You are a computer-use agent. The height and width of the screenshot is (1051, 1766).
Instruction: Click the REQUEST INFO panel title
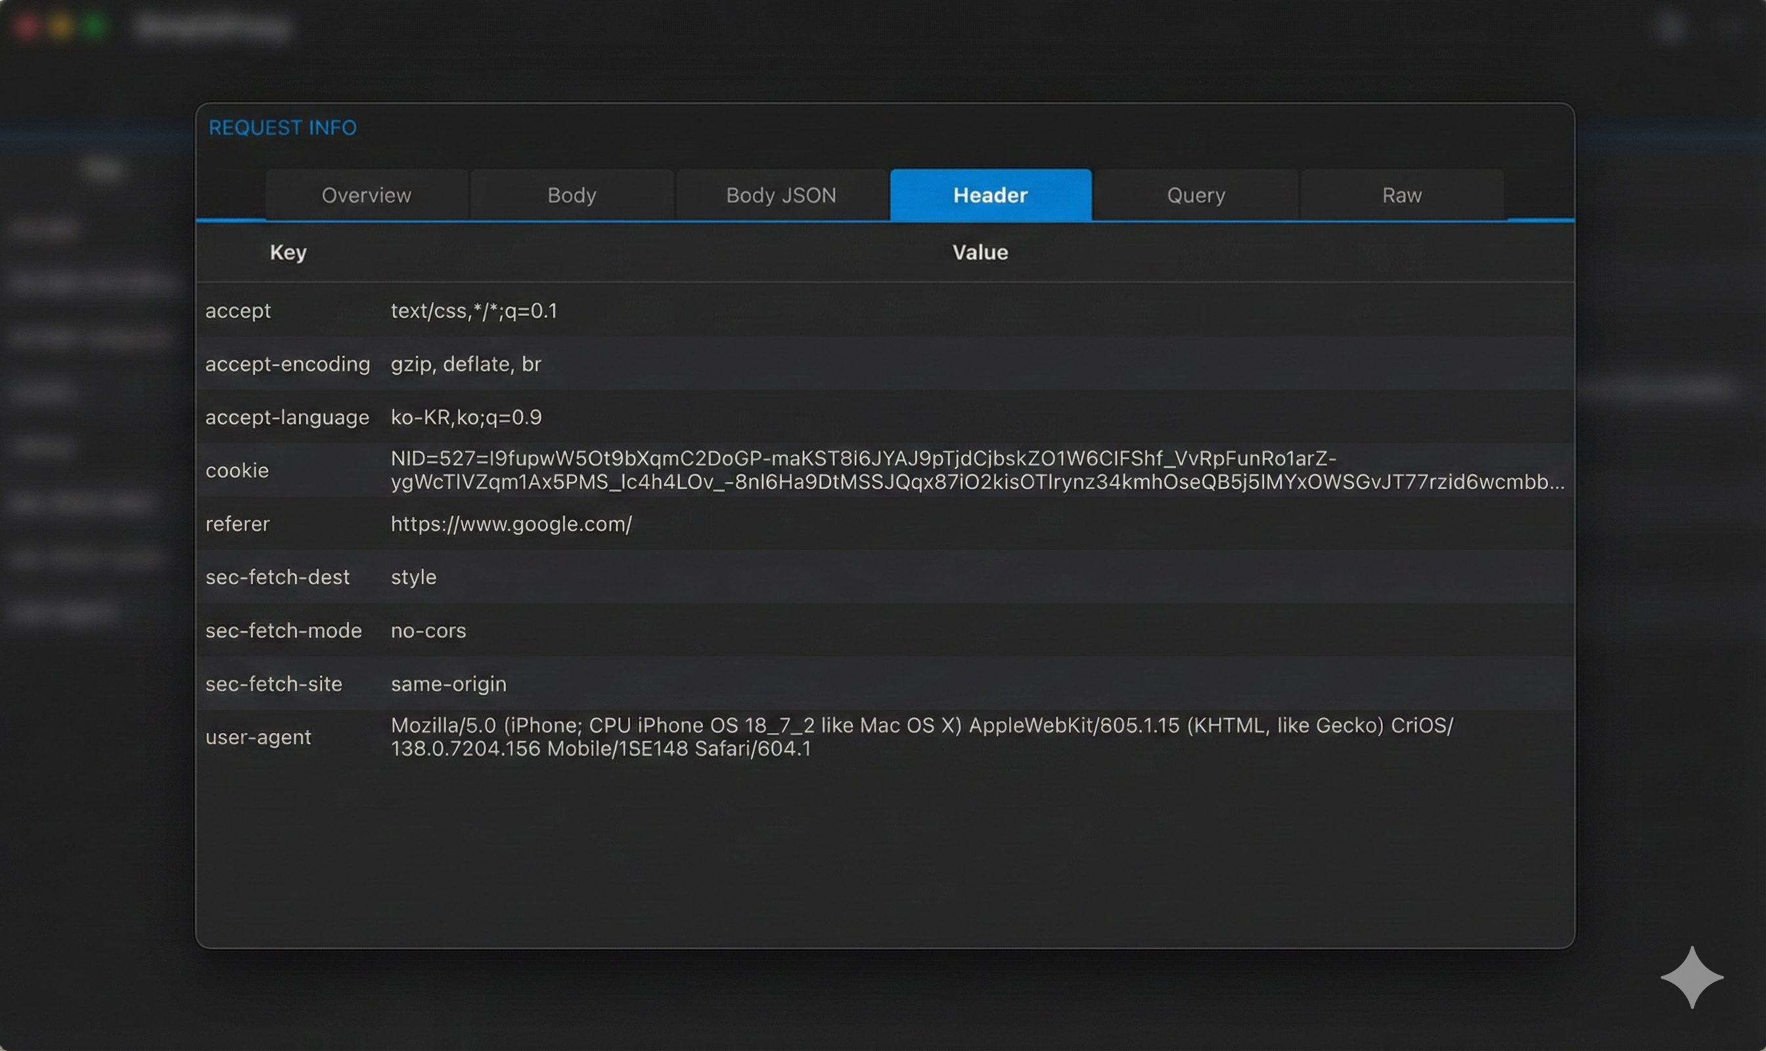click(282, 127)
